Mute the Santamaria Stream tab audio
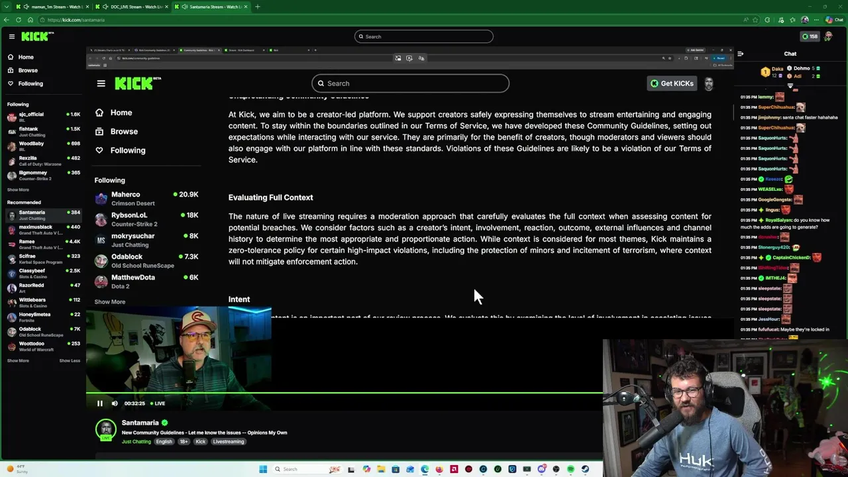Screen dimensions: 848x477 (x=184, y=7)
